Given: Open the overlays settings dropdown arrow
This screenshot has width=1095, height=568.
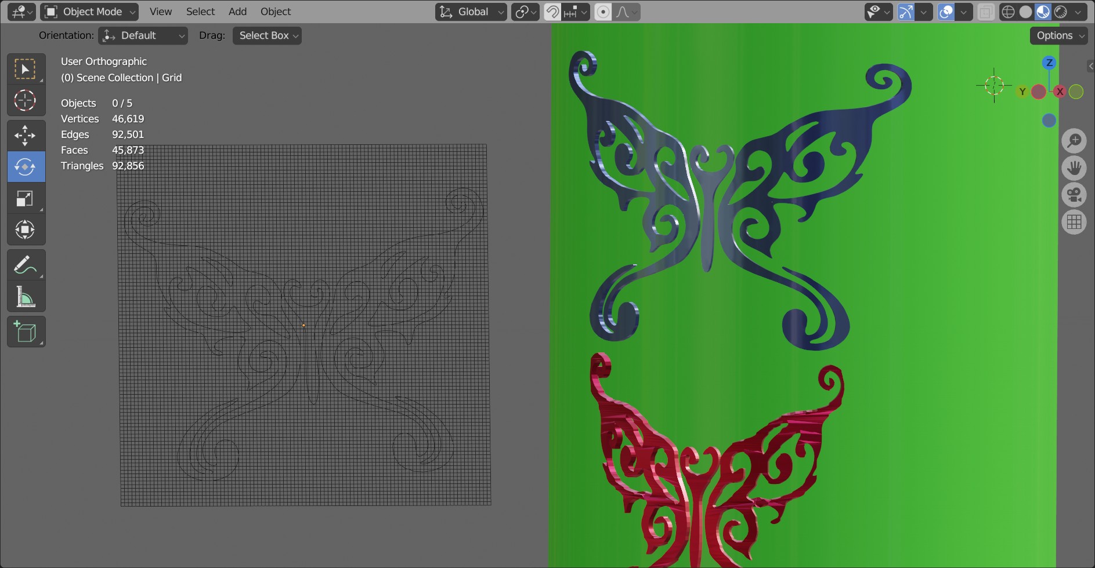Looking at the screenshot, I should 964,12.
